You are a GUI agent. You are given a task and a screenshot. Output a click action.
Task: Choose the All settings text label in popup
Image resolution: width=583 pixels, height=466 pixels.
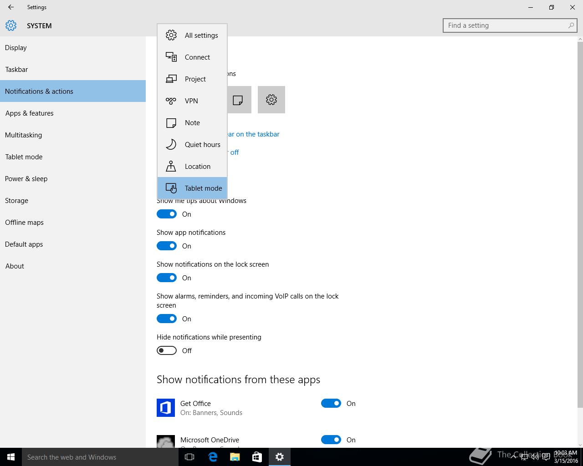pyautogui.click(x=201, y=35)
